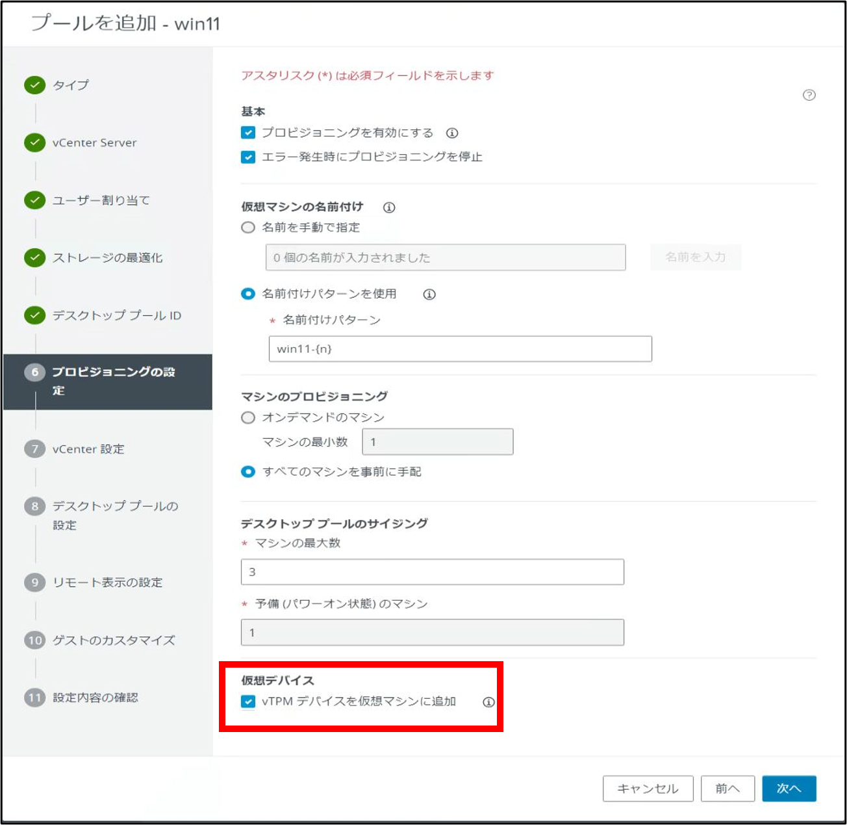Click the 基本 section heading
Image resolution: width=847 pixels, height=825 pixels.
(253, 111)
